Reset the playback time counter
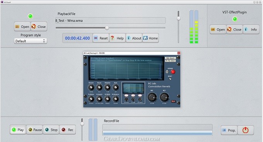 pos(101,38)
